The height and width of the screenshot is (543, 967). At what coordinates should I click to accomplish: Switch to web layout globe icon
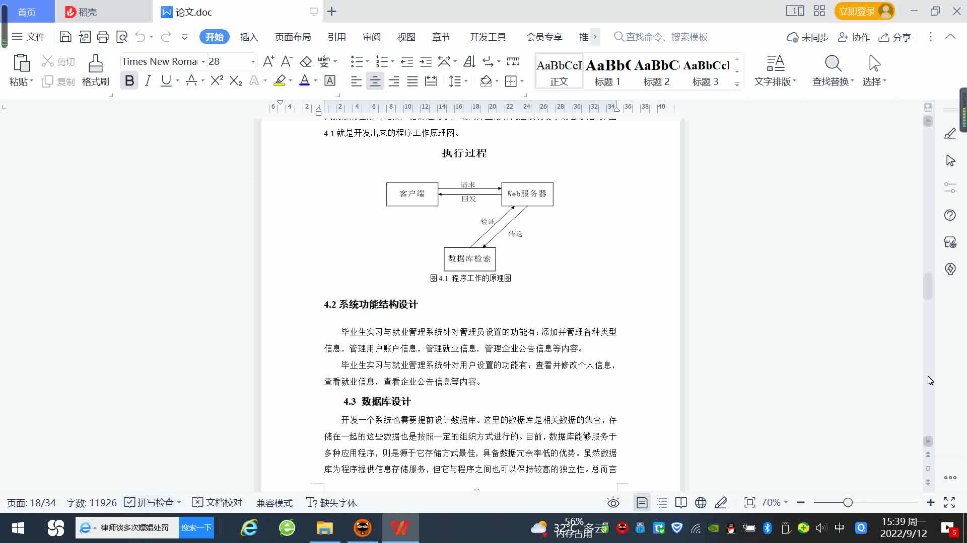[x=701, y=503]
